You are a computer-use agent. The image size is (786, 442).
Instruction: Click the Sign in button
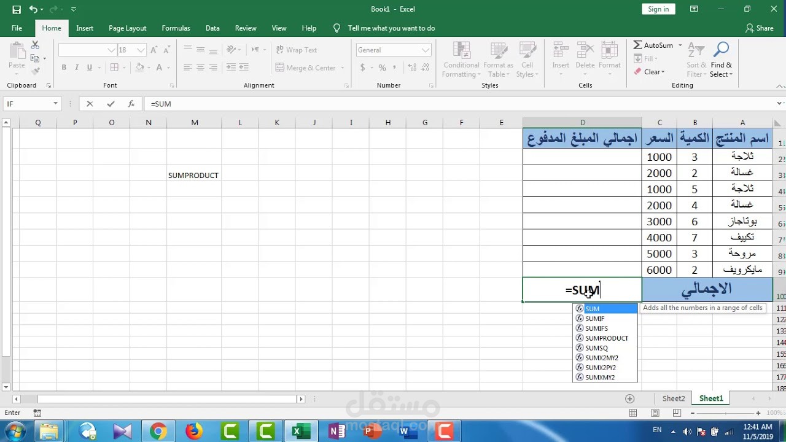(658, 9)
